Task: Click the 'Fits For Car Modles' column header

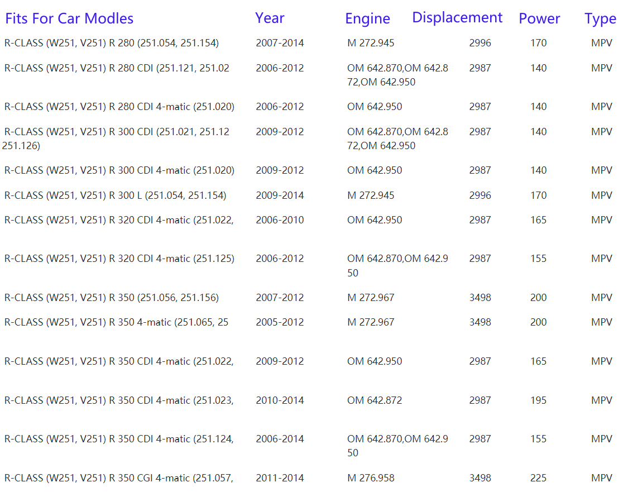Action: (69, 18)
